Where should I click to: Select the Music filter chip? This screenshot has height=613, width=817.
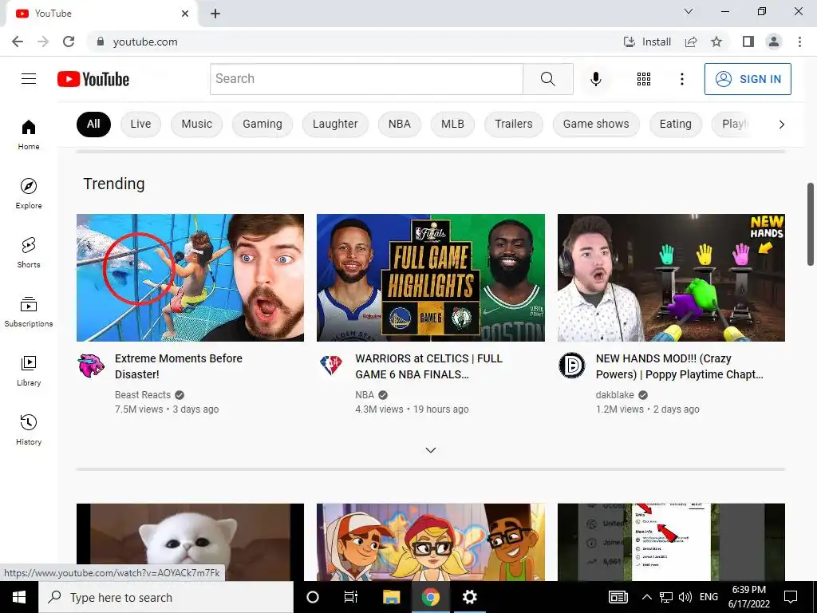tap(196, 124)
